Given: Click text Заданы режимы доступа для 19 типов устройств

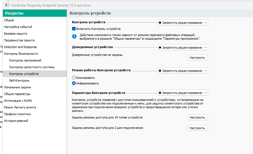Looking at the screenshot, I should pyautogui.click(x=107, y=117).
